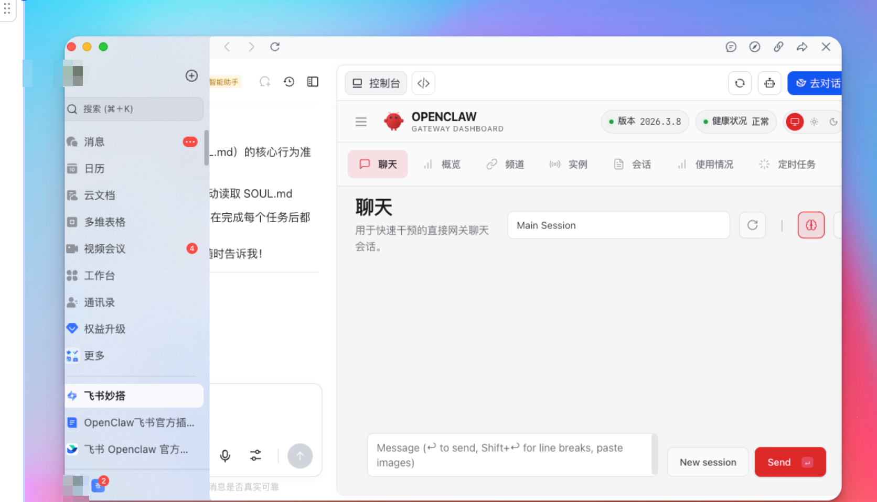Click the share arrow icon in top bar
The height and width of the screenshot is (502, 877).
[x=802, y=47]
